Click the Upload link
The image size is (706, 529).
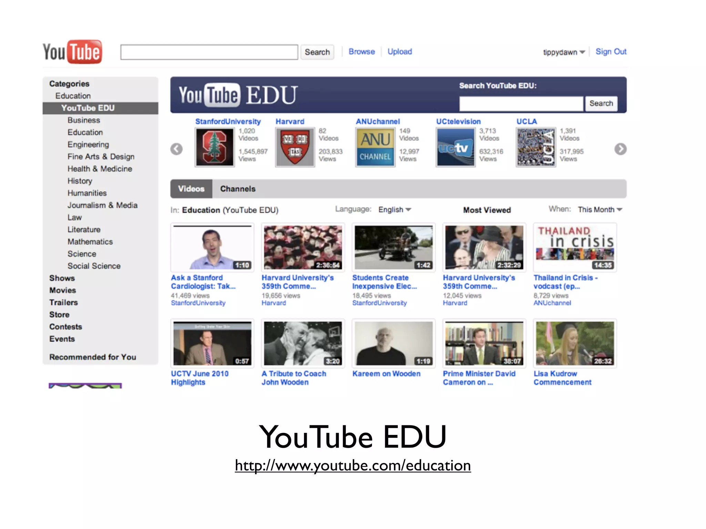click(x=400, y=52)
